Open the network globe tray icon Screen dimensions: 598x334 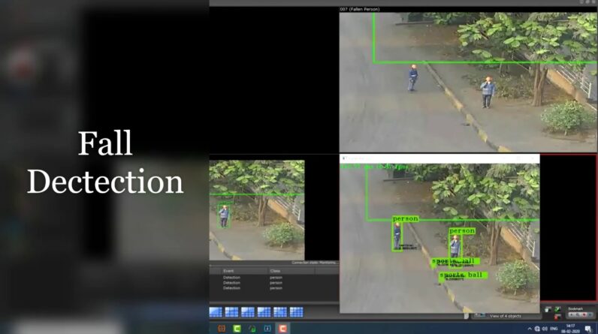pyautogui.click(x=537, y=329)
